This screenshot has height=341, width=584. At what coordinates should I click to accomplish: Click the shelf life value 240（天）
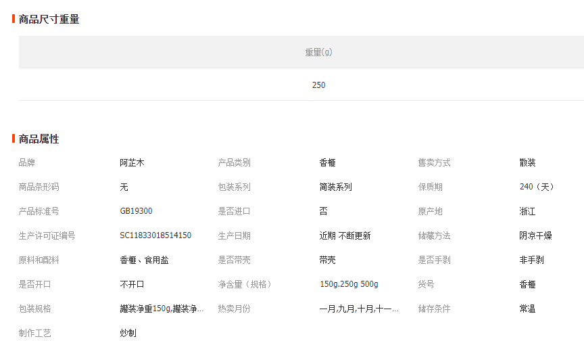coord(538,187)
